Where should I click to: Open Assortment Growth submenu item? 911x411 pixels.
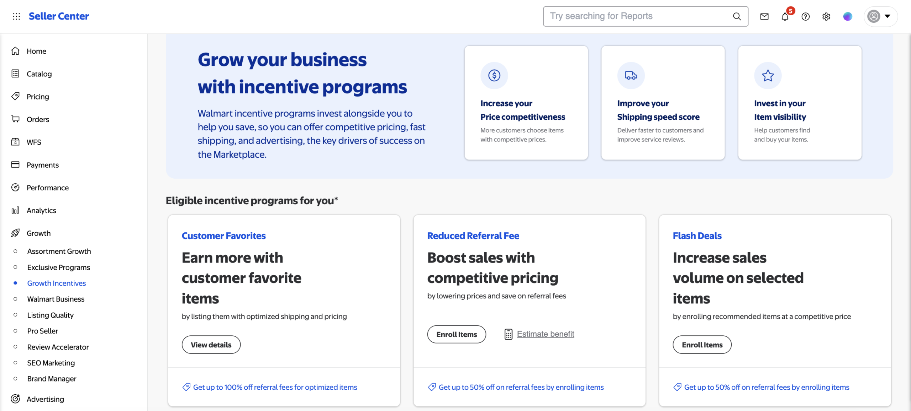coord(59,252)
